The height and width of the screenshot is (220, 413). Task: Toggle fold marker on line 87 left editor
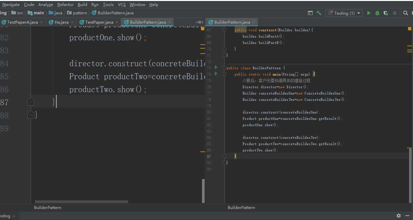(31, 102)
